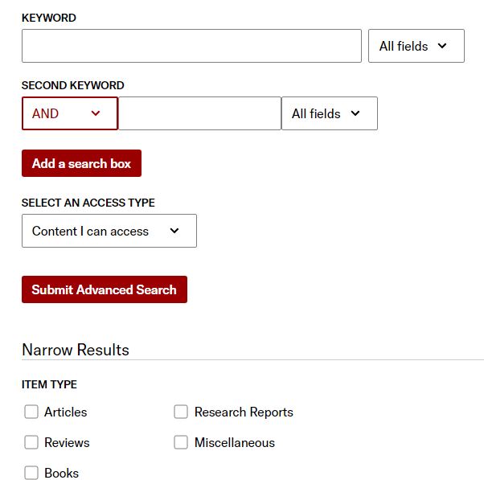The width and height of the screenshot is (484, 480).
Task: Click Submit Advanced Search
Action: pos(104,289)
